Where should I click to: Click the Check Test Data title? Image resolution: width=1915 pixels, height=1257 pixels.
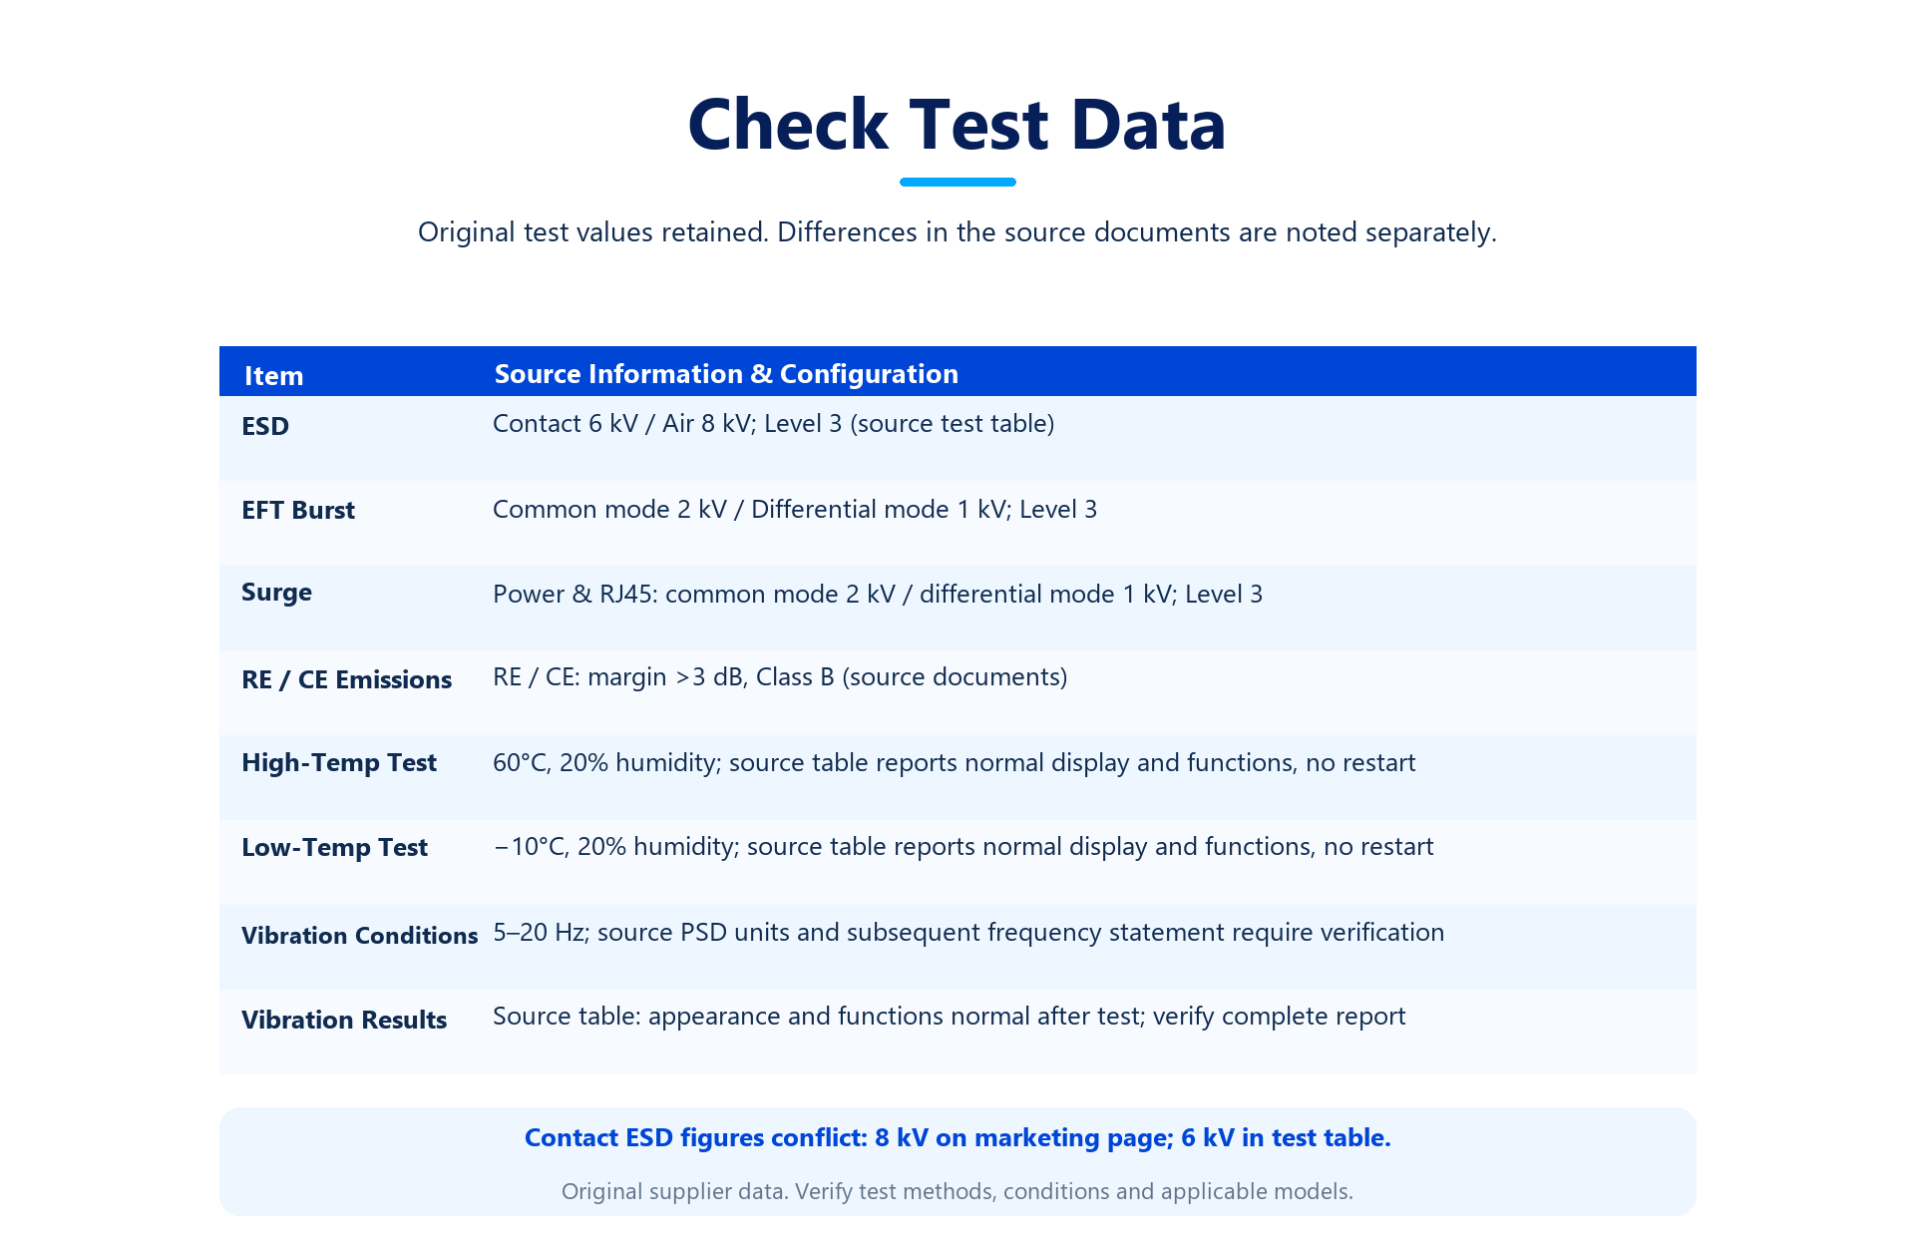(957, 125)
